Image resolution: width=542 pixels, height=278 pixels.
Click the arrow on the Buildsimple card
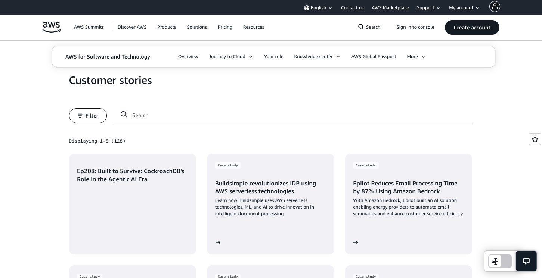218,243
